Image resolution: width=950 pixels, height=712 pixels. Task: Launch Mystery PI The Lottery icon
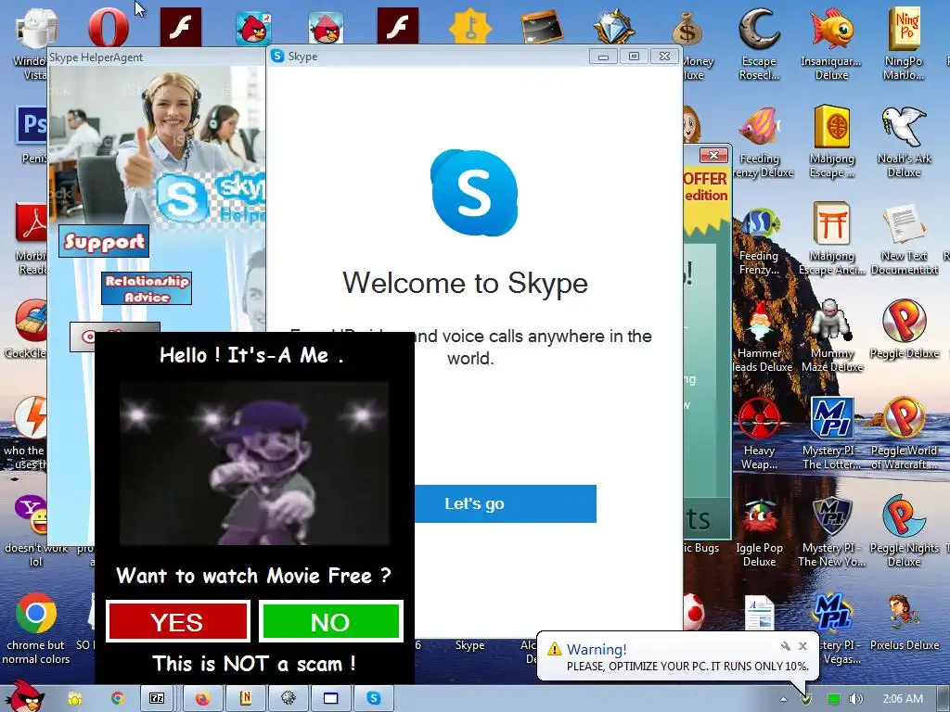[831, 418]
